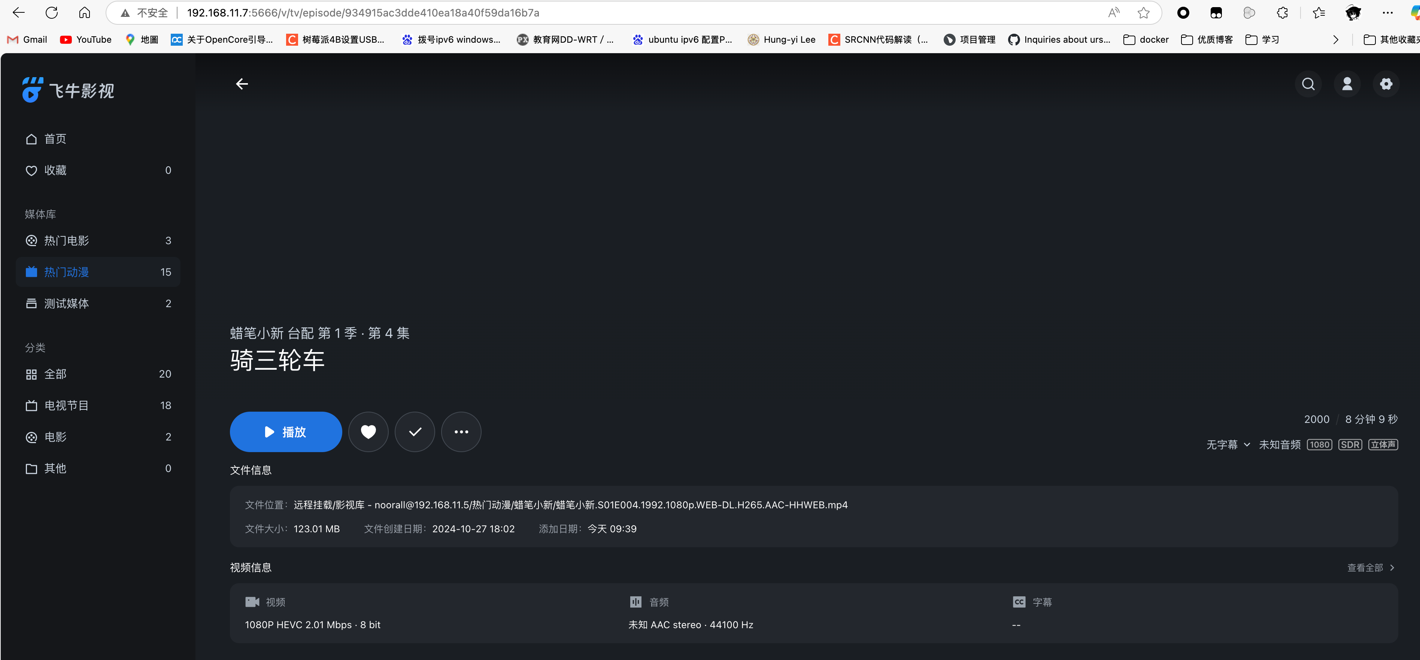The image size is (1420, 660).
Task: Click the browser address bar URL
Action: coord(363,13)
